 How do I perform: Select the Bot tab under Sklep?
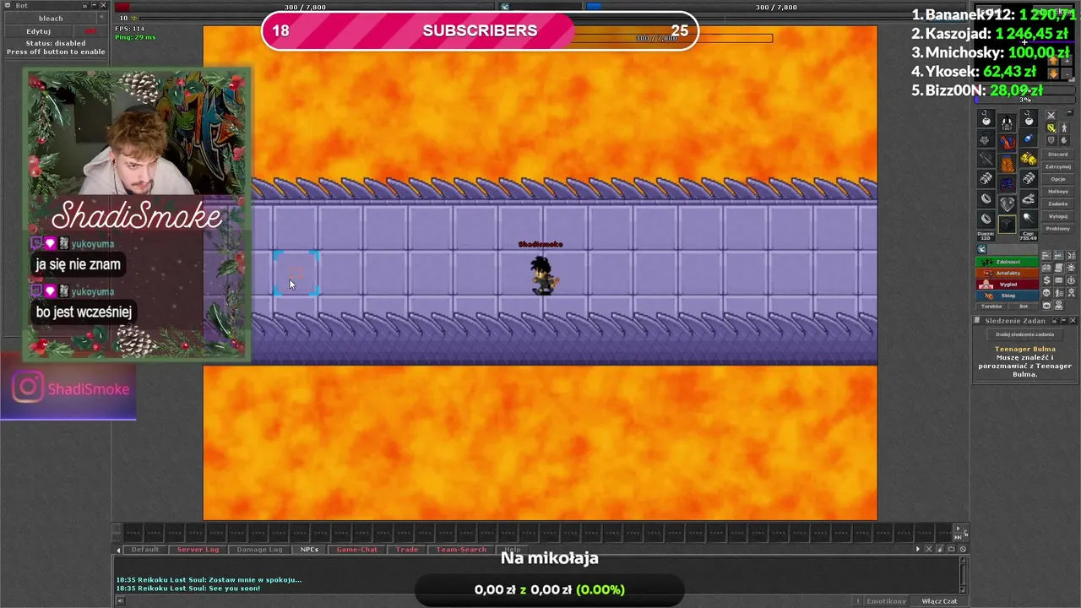[x=1024, y=306]
